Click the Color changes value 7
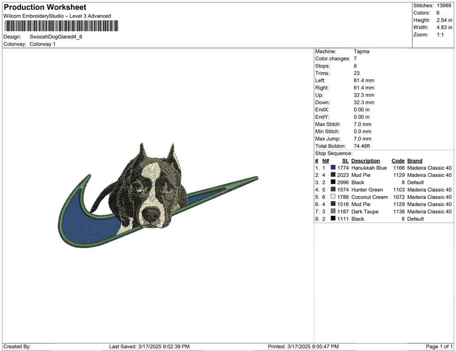This screenshot has width=456, height=351. click(x=355, y=58)
